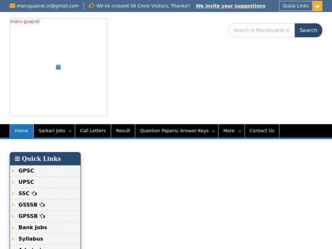This screenshot has width=332, height=249.
Task: Click the arrow bullet before GPSC
Action: pos(13,170)
